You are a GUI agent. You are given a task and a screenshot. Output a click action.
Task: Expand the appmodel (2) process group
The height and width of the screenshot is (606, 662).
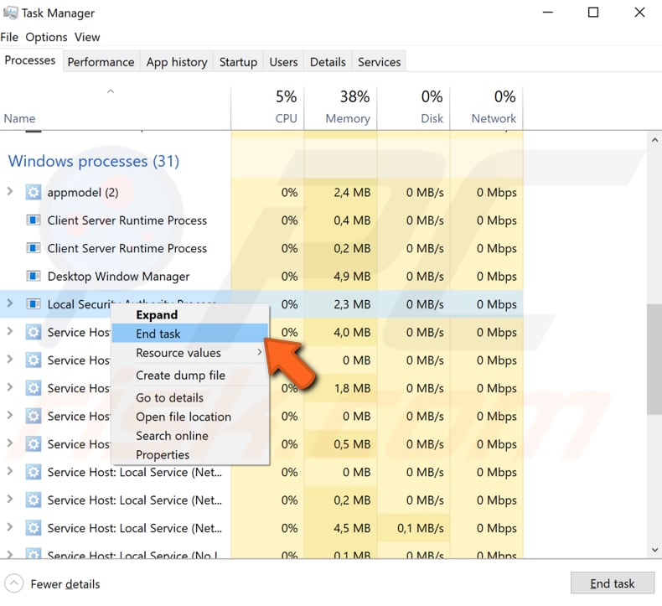pos(10,192)
